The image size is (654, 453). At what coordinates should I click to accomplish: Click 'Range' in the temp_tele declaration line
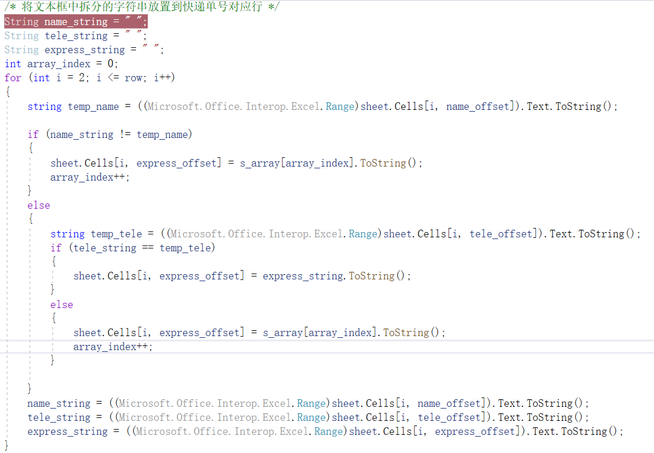pos(363,234)
